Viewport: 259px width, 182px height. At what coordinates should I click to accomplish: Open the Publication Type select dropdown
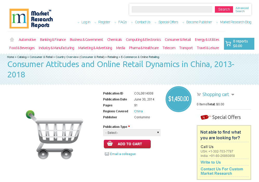132,133
